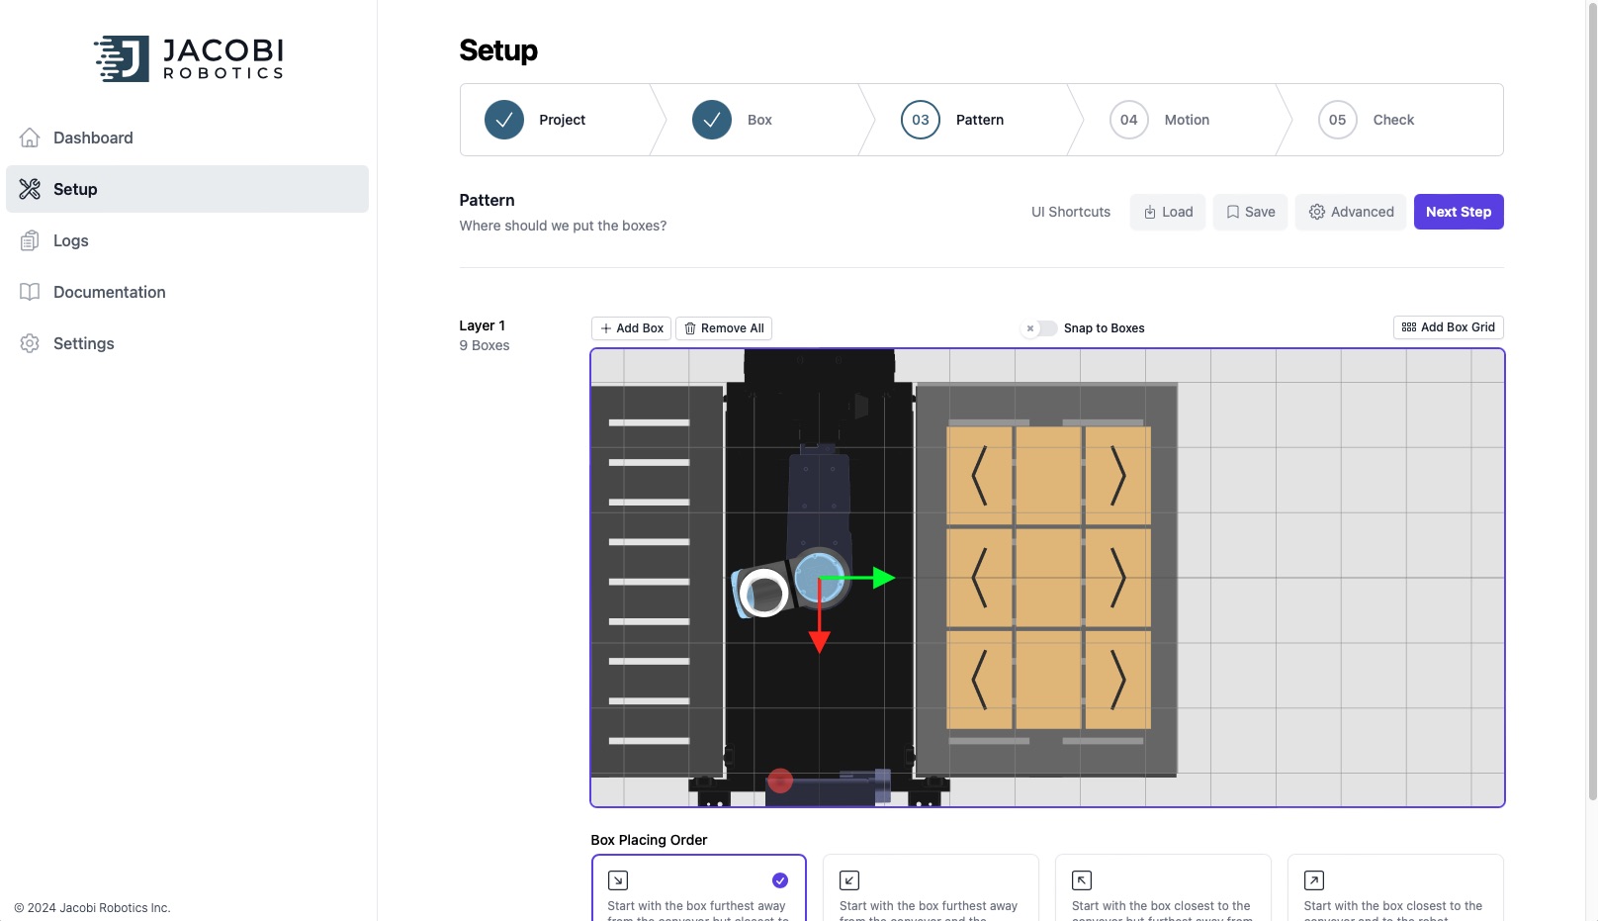Jump to the 04 Motion step
Viewport: 1598px width, 921px height.
pos(1181,120)
